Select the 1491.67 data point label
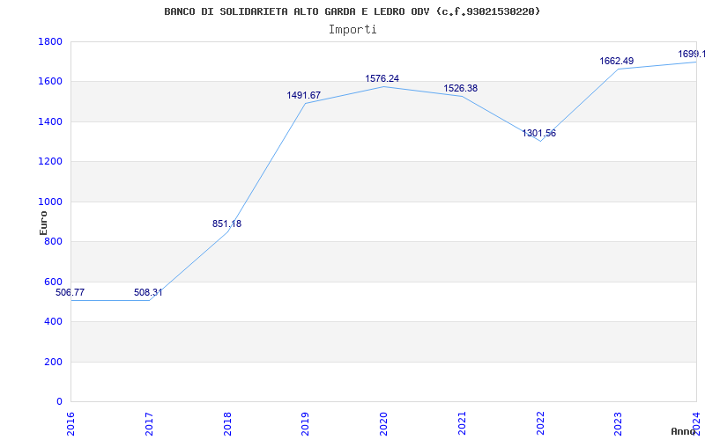 click(x=304, y=95)
